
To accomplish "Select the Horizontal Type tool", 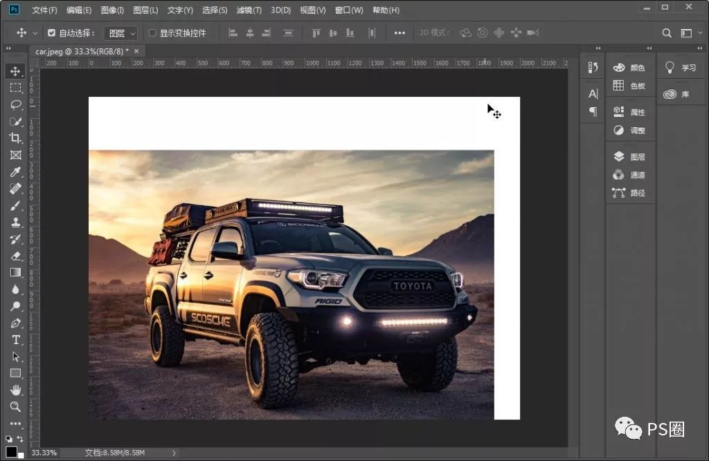I will (x=15, y=339).
